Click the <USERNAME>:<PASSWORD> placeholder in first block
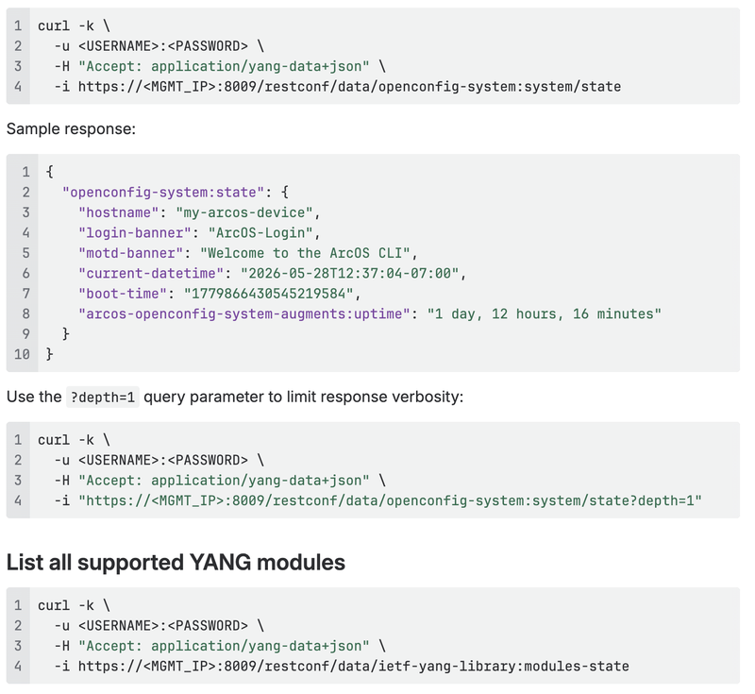This screenshot has height=694, width=755. coord(163,46)
